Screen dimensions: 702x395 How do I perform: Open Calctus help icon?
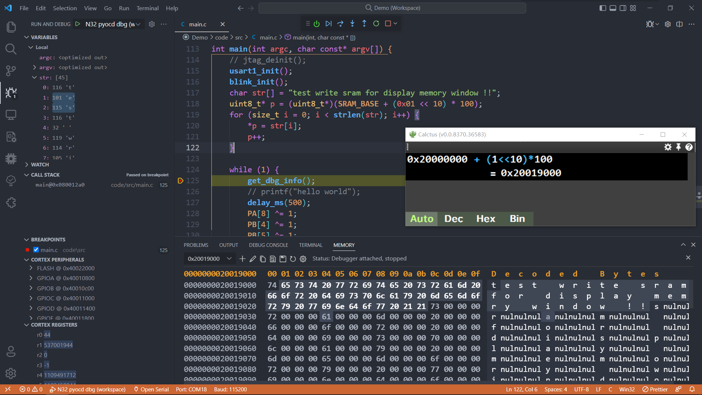pos(689,147)
